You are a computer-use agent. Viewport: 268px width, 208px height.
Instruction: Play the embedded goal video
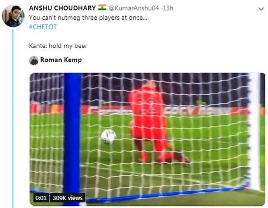coord(147,139)
